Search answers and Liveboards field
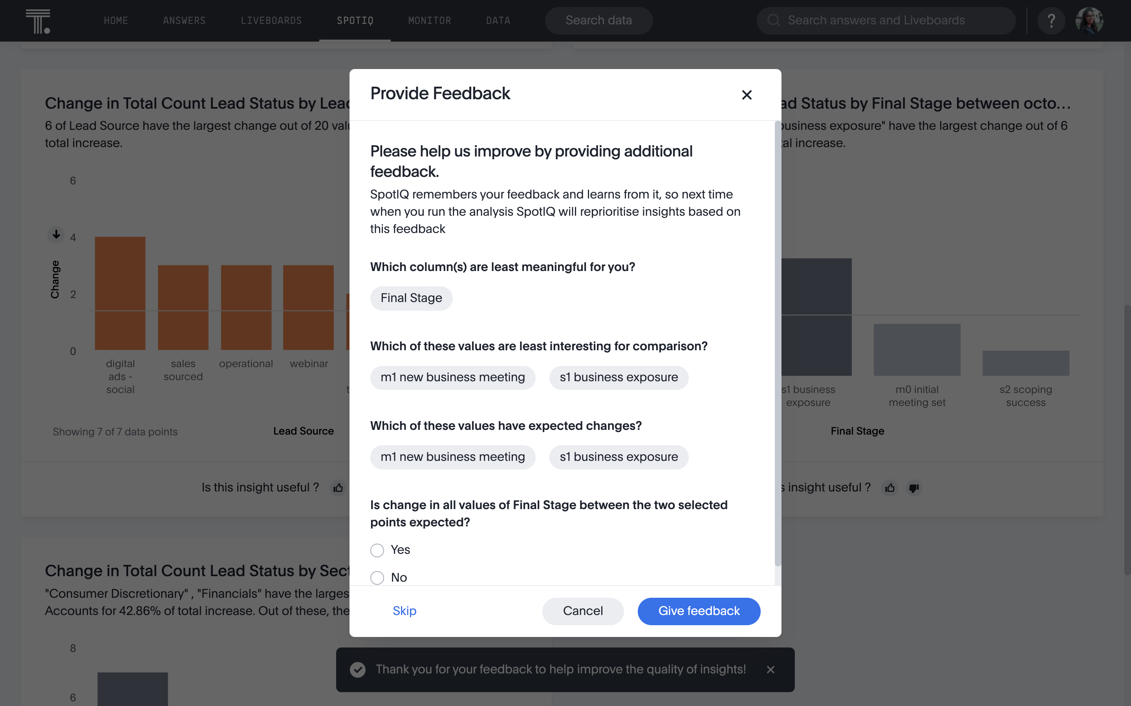1131x706 pixels. coord(886,19)
